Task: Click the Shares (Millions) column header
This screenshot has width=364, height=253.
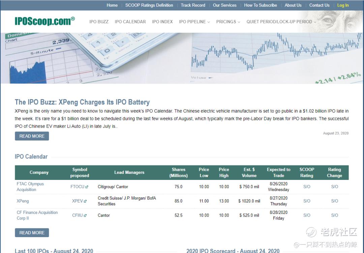Action: pos(179,172)
